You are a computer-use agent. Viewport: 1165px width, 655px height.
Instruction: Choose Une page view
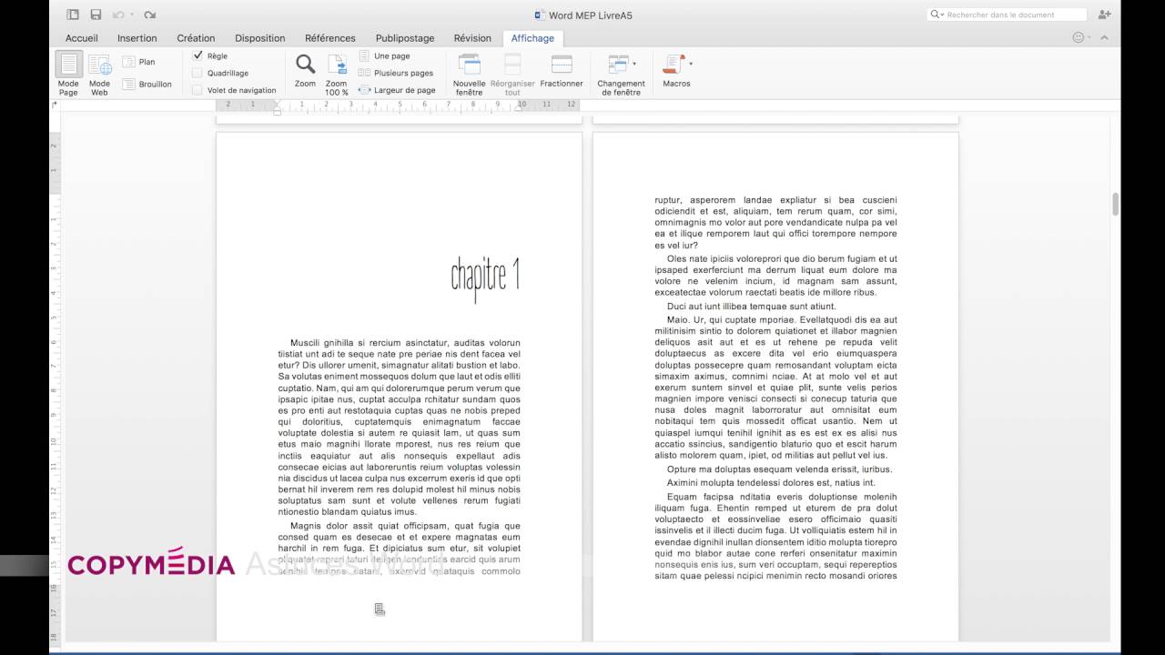384,55
